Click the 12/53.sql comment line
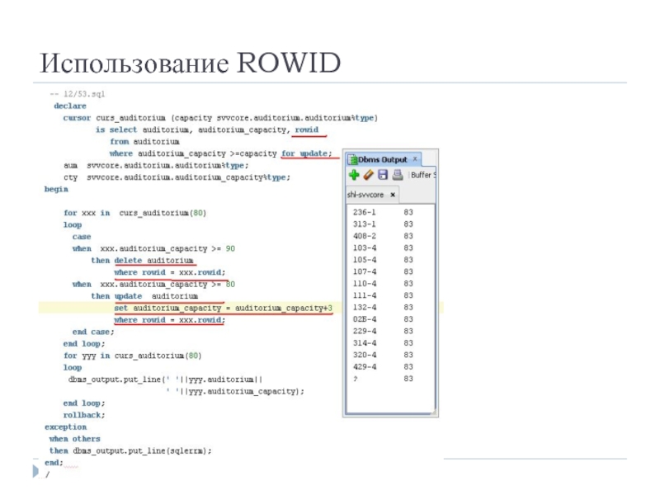 coord(78,94)
